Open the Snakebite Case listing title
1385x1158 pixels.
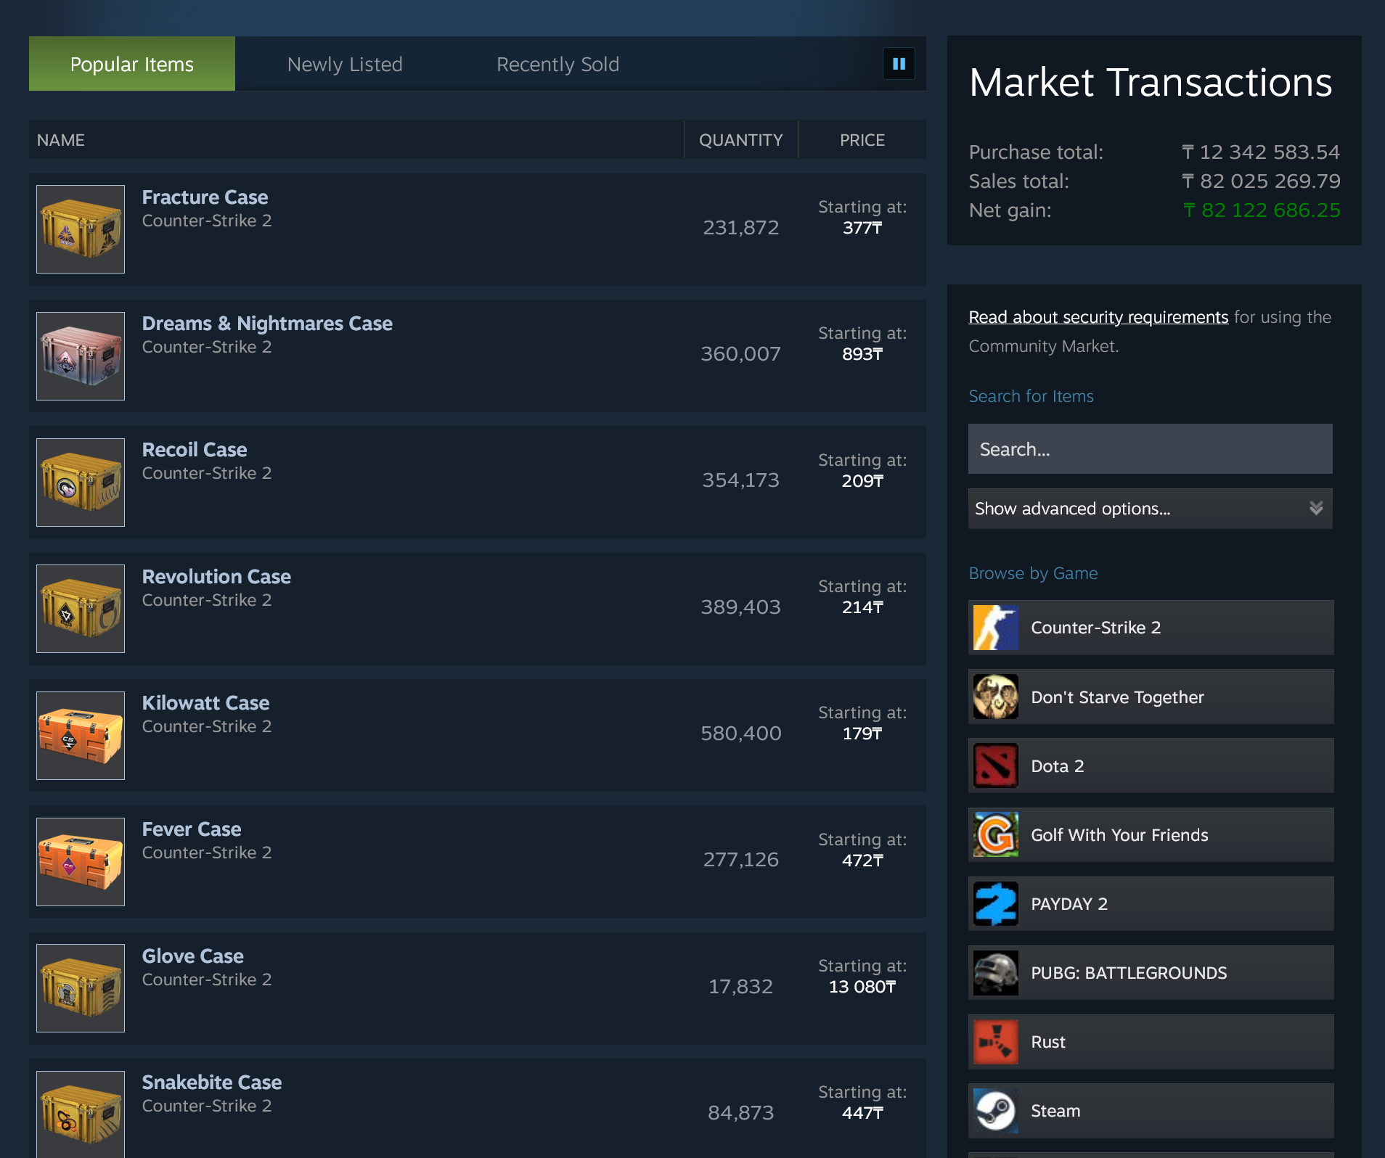tap(212, 1083)
